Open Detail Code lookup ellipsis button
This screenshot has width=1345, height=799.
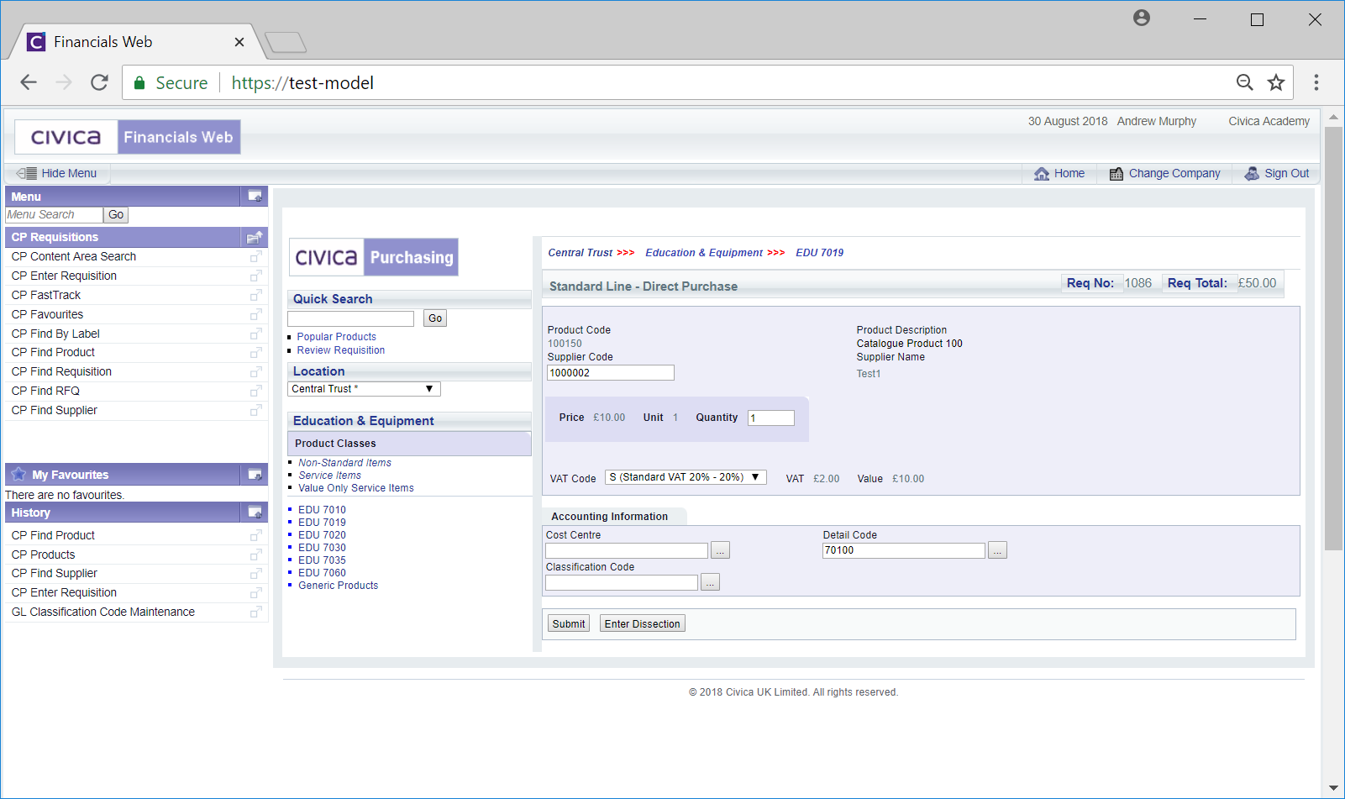pos(997,550)
